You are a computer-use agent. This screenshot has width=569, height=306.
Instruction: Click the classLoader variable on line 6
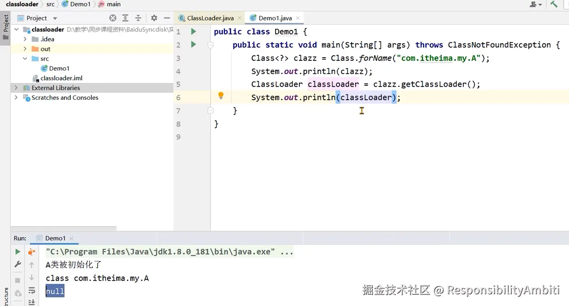366,97
